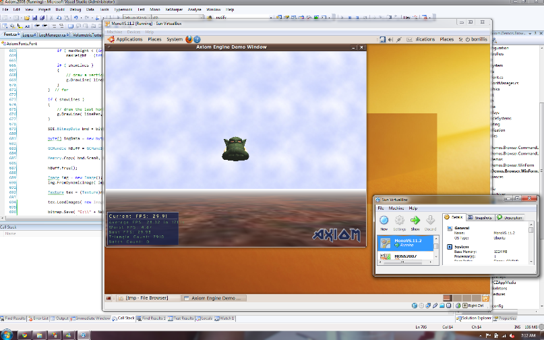The height and width of the screenshot is (340, 544).
Task: Open Machine menu of MonoVS VM window
Action: click(x=115, y=32)
